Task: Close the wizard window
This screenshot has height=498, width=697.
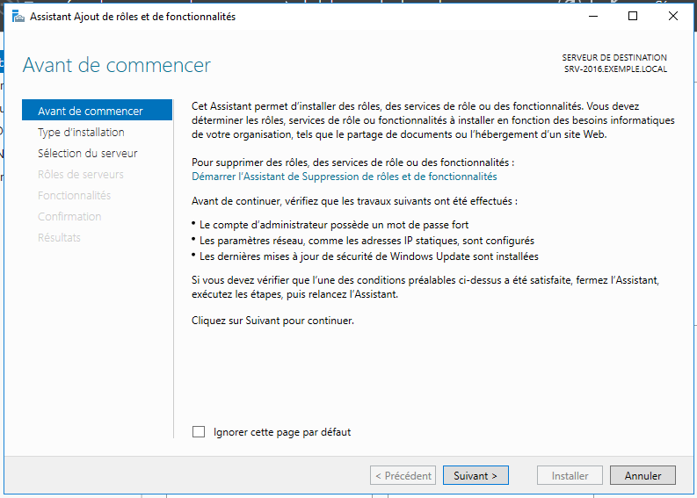Action: click(673, 16)
